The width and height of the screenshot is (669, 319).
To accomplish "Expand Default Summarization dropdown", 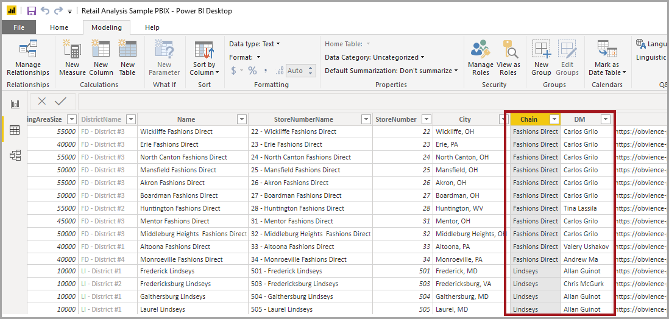I will (391, 71).
